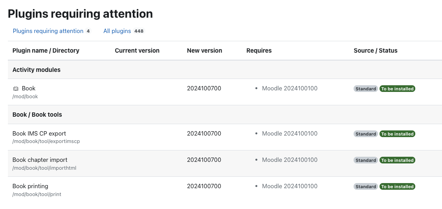Click To be installed badge for IMS CP export
Image resolution: width=442 pixels, height=209 pixels.
tap(397, 134)
